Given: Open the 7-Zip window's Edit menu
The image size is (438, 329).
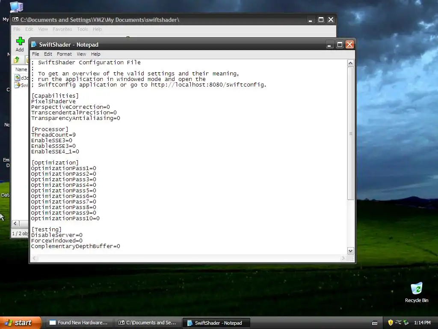Looking at the screenshot, I should [x=29, y=29].
